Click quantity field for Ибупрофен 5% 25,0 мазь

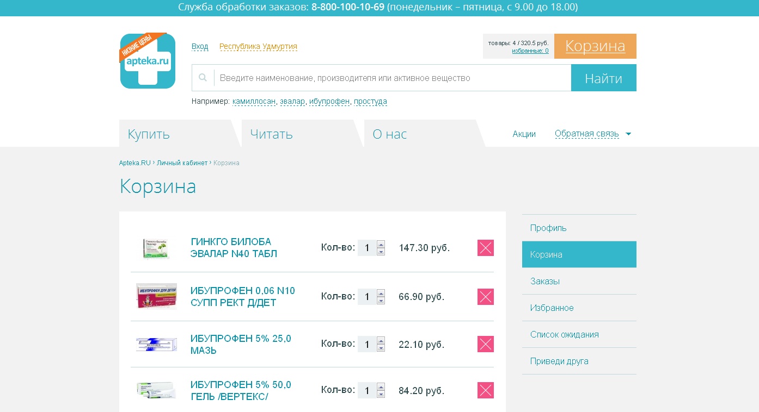pos(367,344)
